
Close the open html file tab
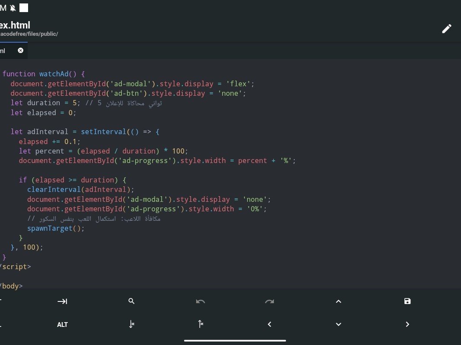coord(21,50)
